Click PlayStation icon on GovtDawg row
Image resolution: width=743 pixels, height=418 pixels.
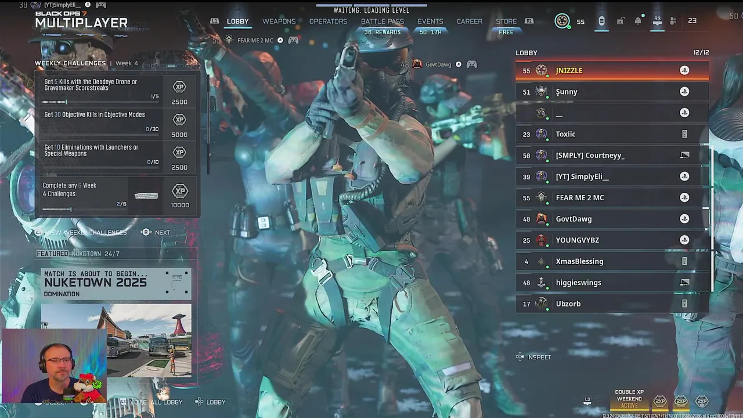coord(684,219)
